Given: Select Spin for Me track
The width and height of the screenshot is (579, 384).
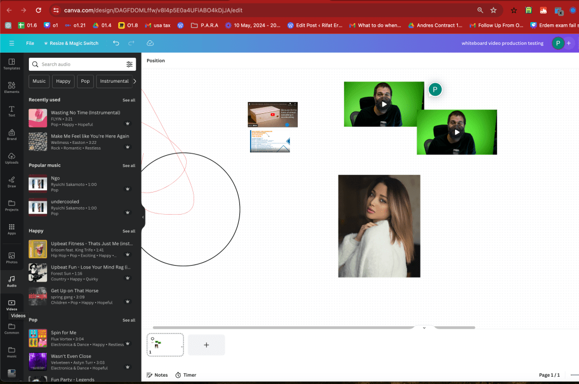Looking at the screenshot, I should 82,339.
